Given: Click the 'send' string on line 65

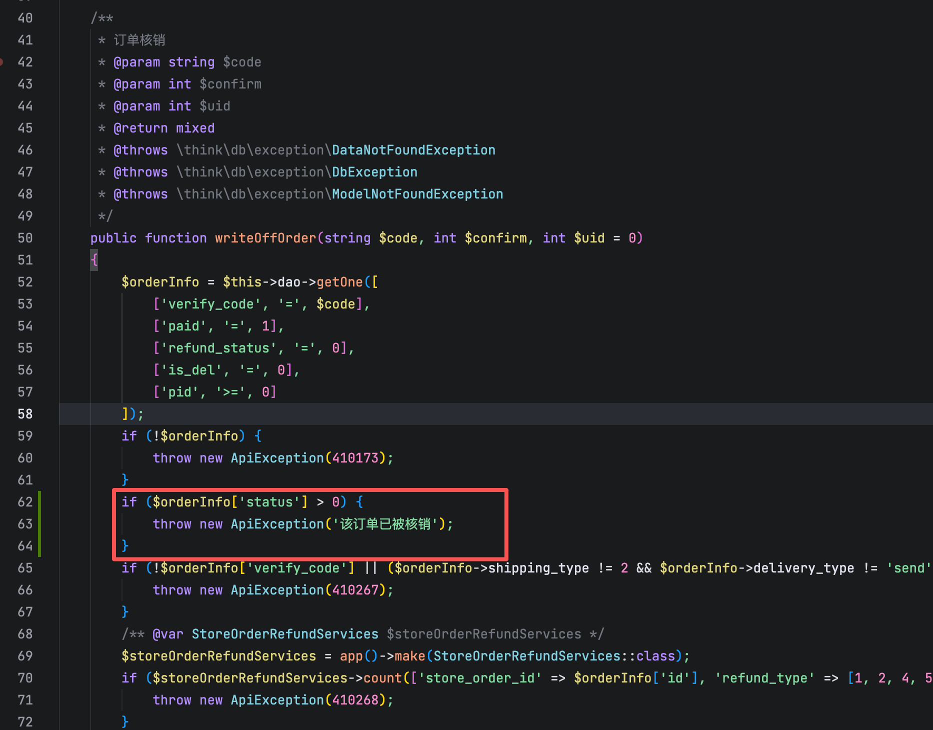Looking at the screenshot, I should (x=909, y=568).
